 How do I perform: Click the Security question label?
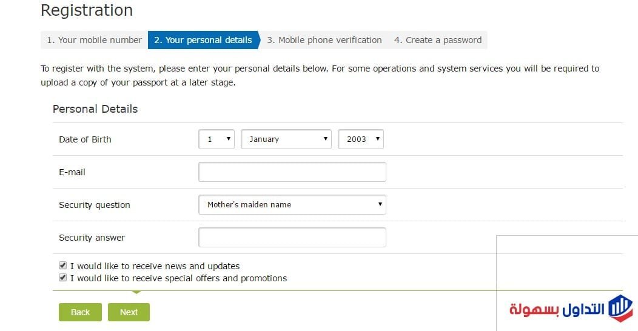95,205
